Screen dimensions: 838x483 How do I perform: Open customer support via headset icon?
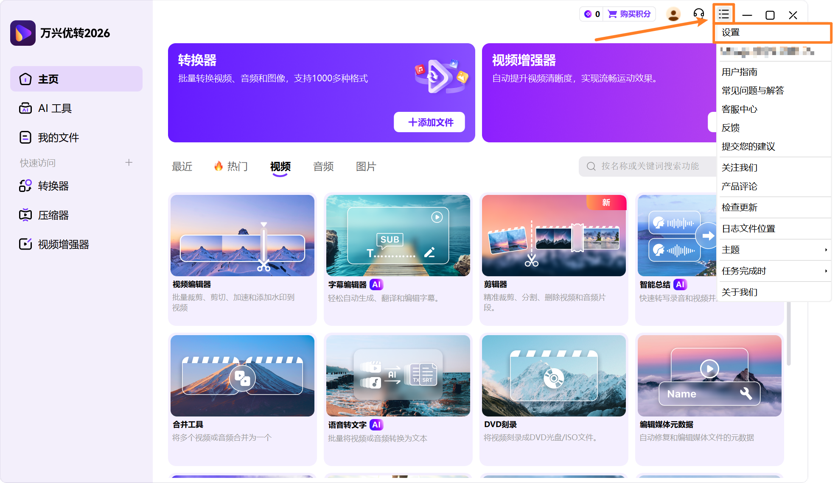coord(699,14)
